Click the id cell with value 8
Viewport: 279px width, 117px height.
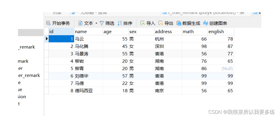[61, 91]
